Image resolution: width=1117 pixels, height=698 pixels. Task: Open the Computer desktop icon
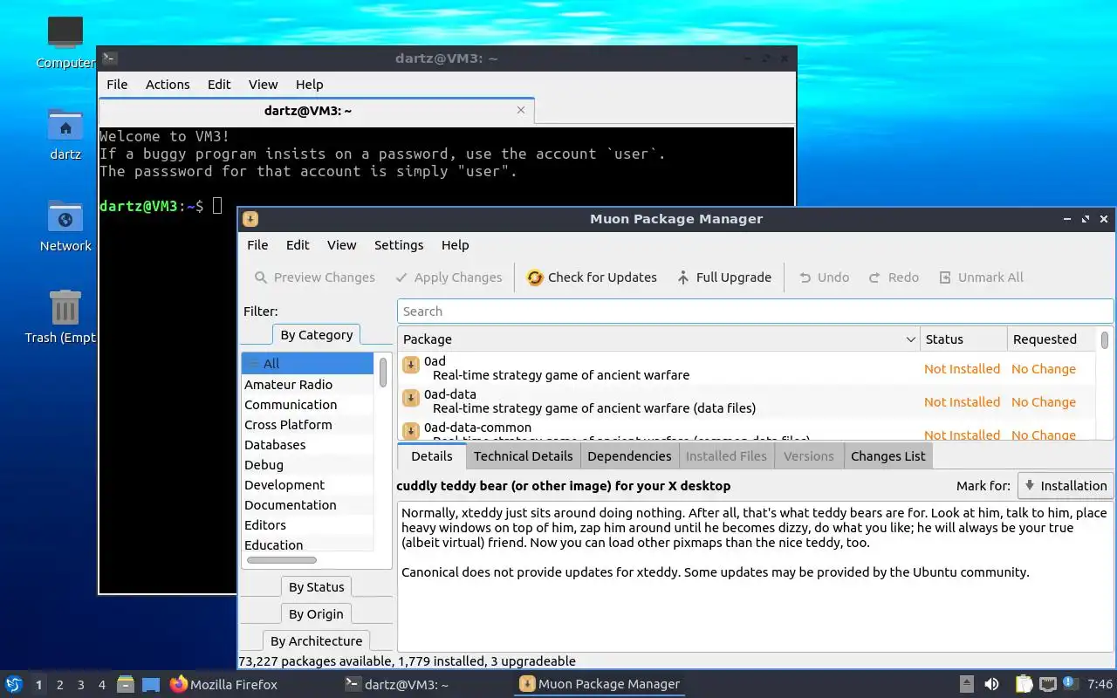(65, 33)
